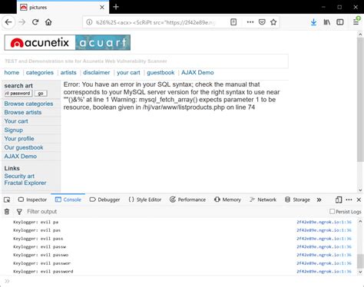Select the 'Keylogger: evil passw' log row
The image size is (364, 287).
coord(179,247)
